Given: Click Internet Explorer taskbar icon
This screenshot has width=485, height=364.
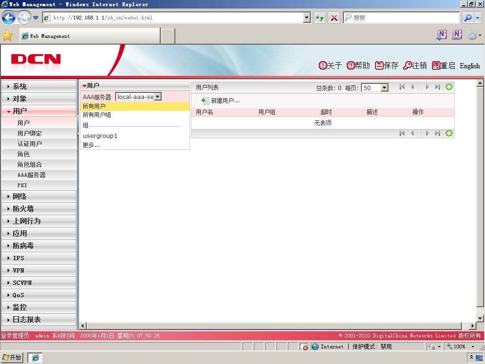Looking at the screenshot, I should (35, 357).
